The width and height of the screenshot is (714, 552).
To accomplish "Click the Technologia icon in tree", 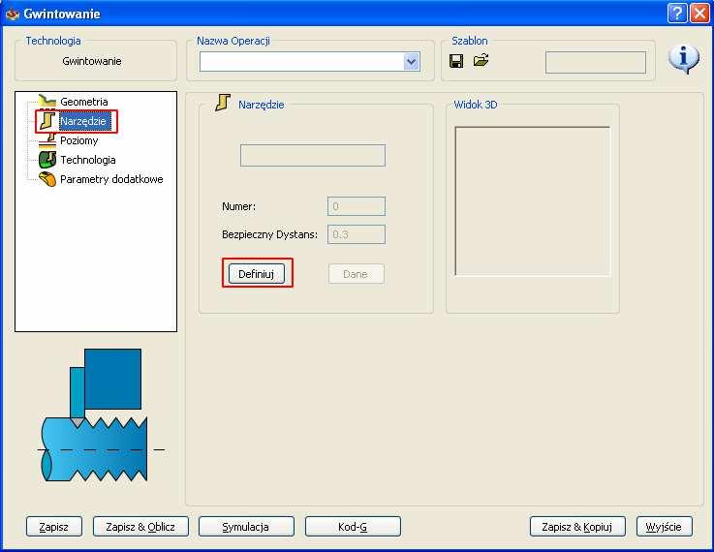I will tap(47, 160).
